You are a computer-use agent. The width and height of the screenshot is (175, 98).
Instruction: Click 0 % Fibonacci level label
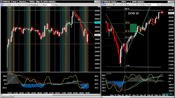coord(128,66)
